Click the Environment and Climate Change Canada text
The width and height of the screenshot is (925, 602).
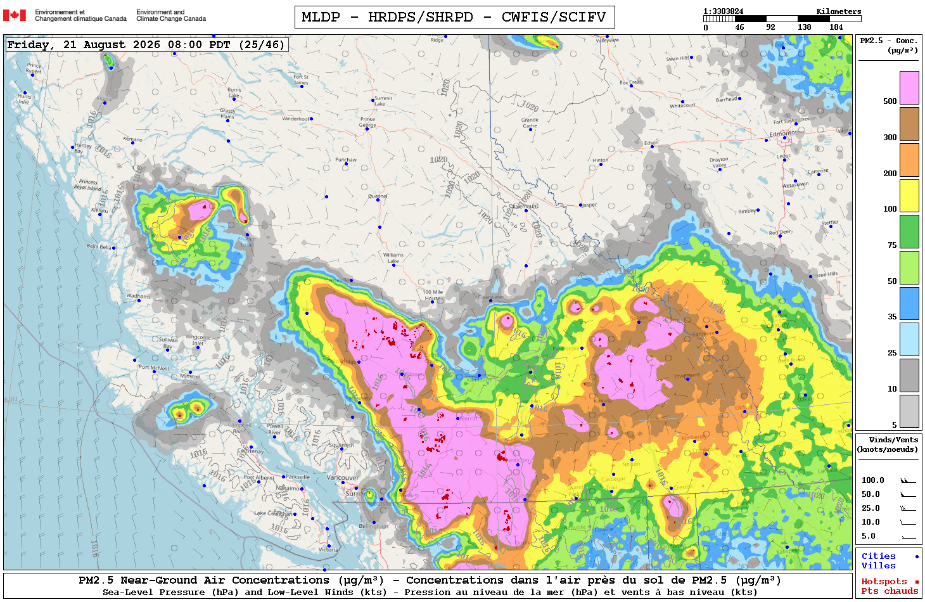(171, 15)
